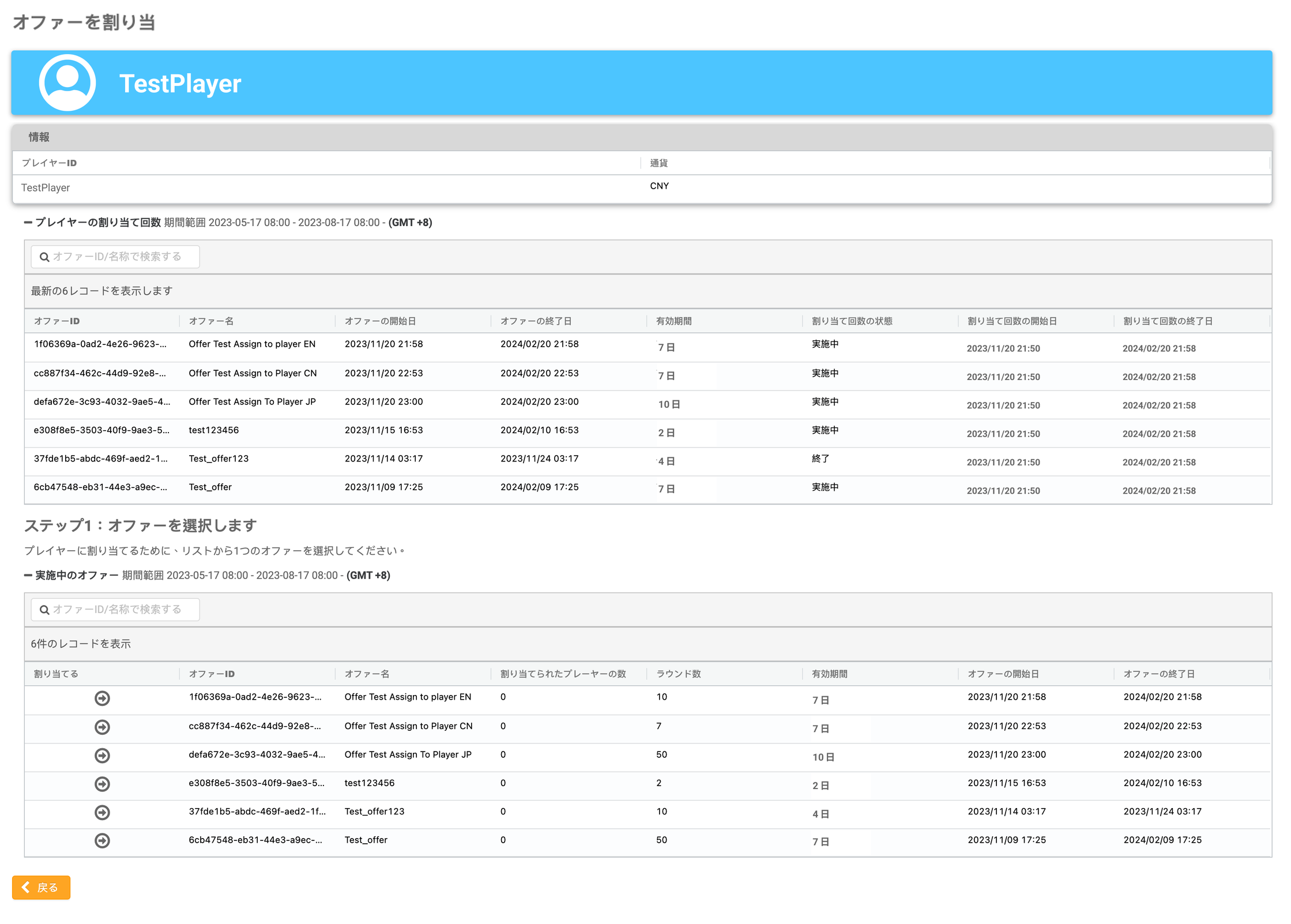This screenshot has height=924, width=1291.
Task: Click search magnifier in player assignment search box
Action: click(44, 257)
